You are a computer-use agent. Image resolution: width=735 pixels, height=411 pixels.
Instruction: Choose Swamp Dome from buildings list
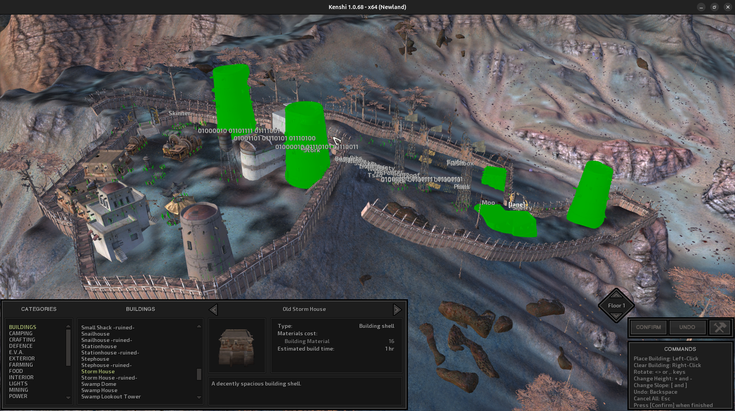click(99, 384)
